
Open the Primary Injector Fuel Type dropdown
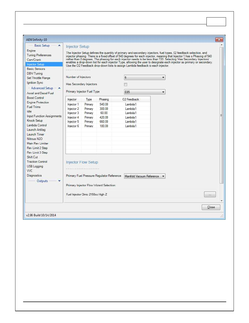[145, 92]
